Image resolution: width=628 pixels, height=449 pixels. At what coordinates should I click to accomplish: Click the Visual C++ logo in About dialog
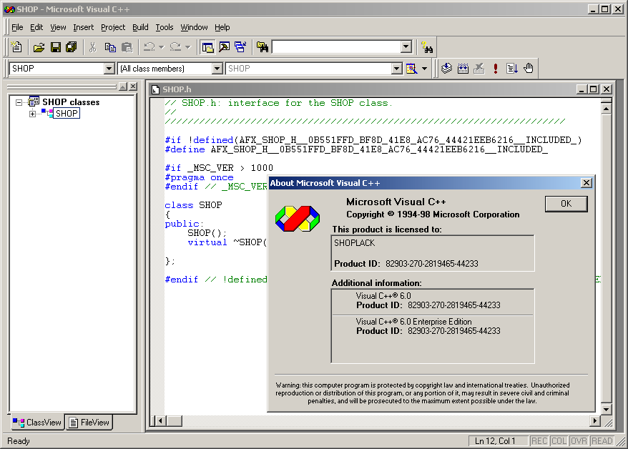(297, 219)
